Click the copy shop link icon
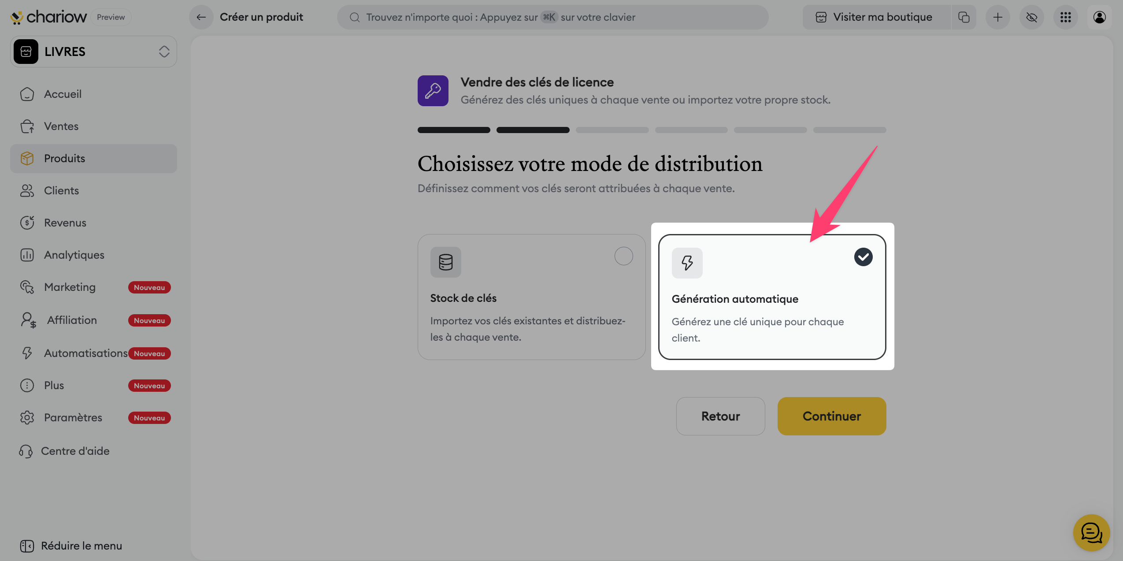The height and width of the screenshot is (561, 1123). tap(964, 17)
